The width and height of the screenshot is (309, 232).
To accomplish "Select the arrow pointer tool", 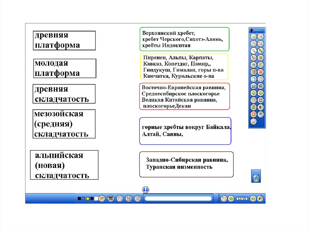I will coord(260,44).
